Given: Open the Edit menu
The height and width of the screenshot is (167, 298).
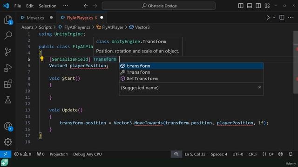Looking at the screenshot, I should click(x=30, y=6).
